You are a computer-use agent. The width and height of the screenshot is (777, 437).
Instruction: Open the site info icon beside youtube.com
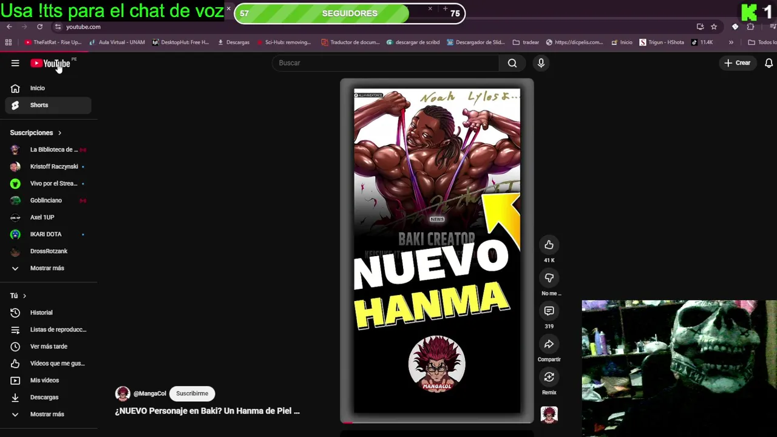click(x=58, y=27)
